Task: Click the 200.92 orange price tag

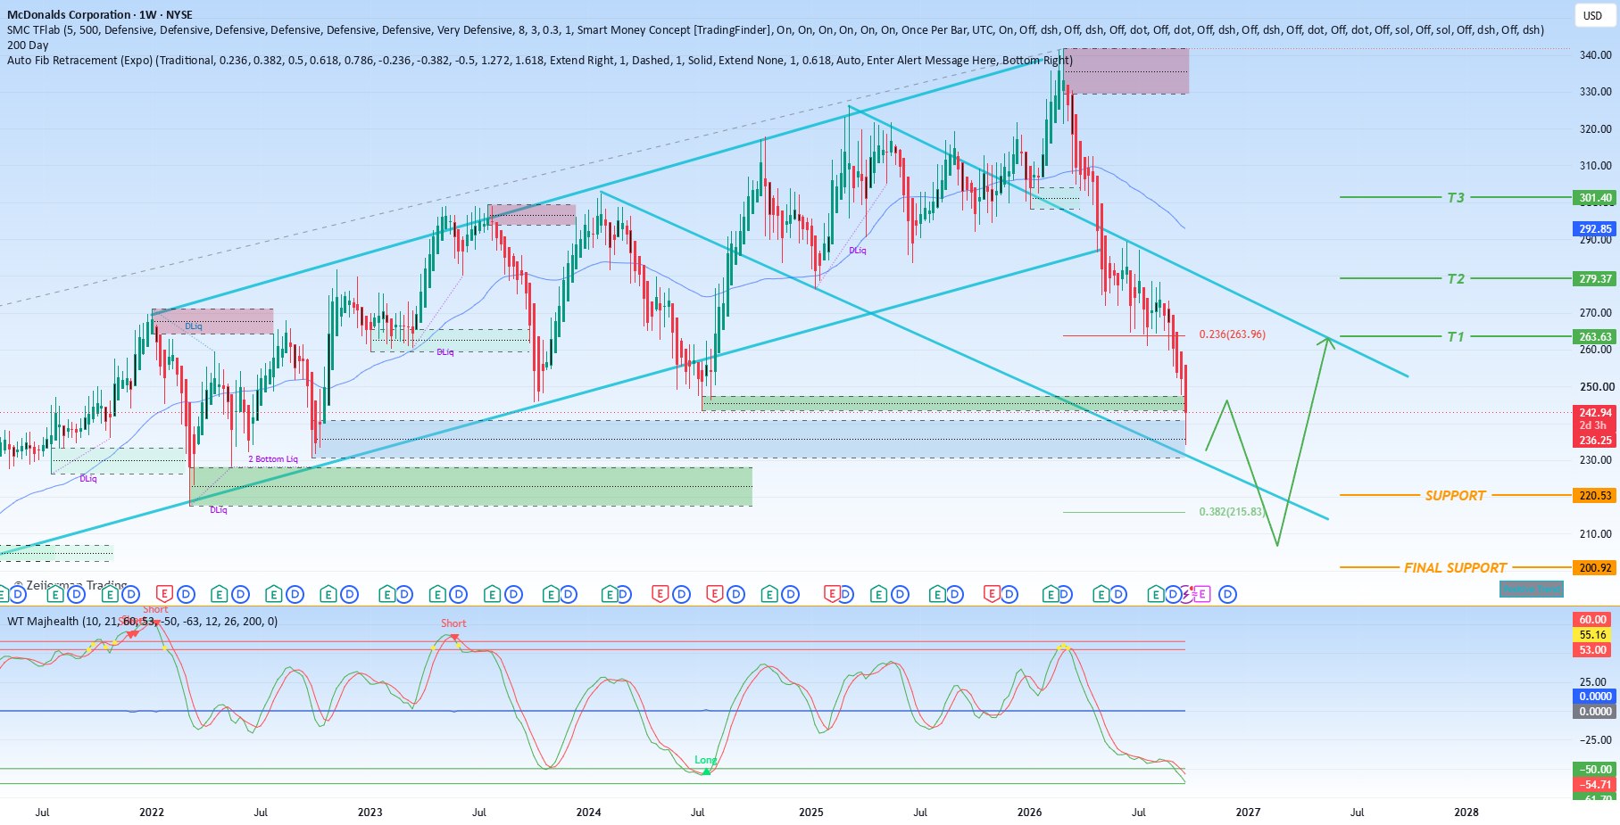Action: [x=1595, y=568]
